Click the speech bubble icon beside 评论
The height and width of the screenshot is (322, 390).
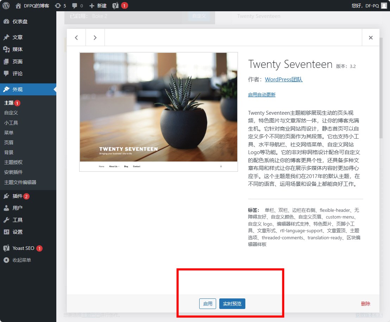coord(6,74)
